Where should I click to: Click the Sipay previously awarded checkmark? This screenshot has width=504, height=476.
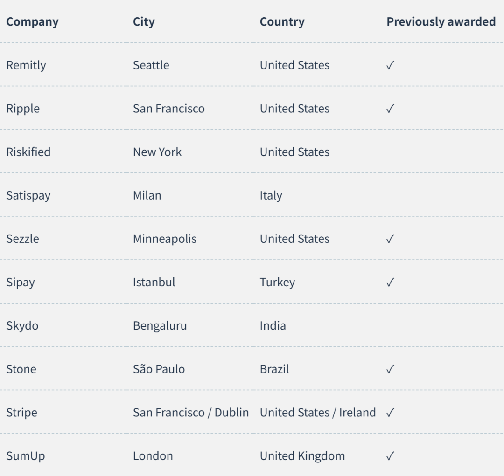tap(390, 283)
